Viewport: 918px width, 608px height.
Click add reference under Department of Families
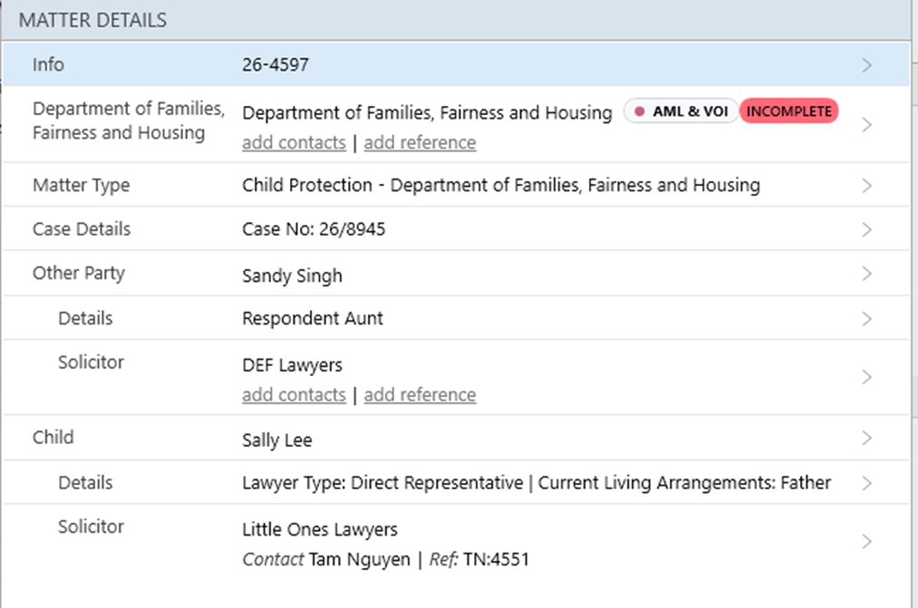(420, 143)
